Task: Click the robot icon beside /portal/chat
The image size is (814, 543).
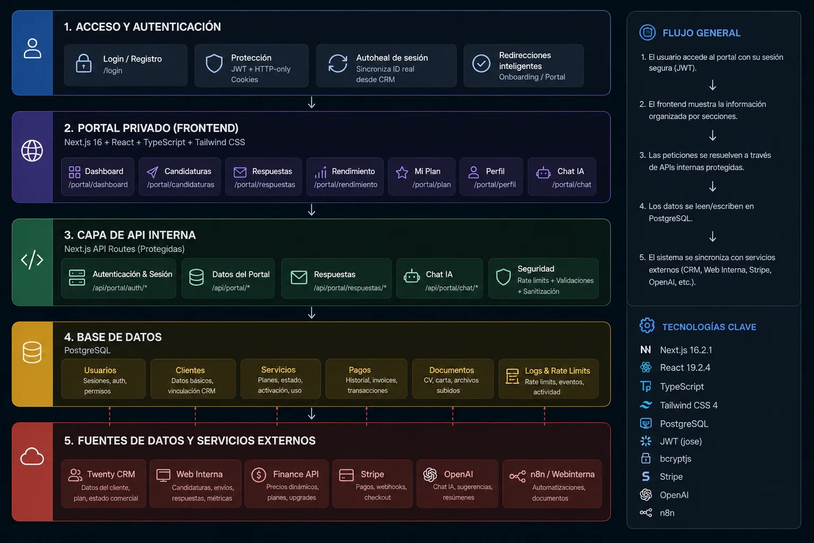Action: 544,172
